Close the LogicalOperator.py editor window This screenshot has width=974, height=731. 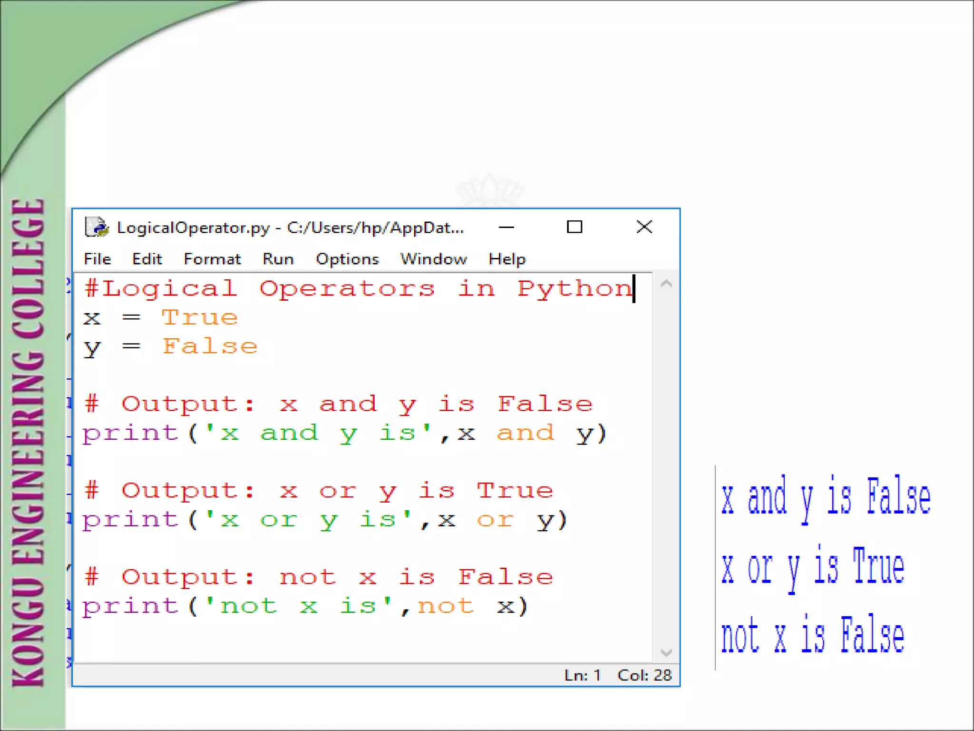[x=644, y=227]
